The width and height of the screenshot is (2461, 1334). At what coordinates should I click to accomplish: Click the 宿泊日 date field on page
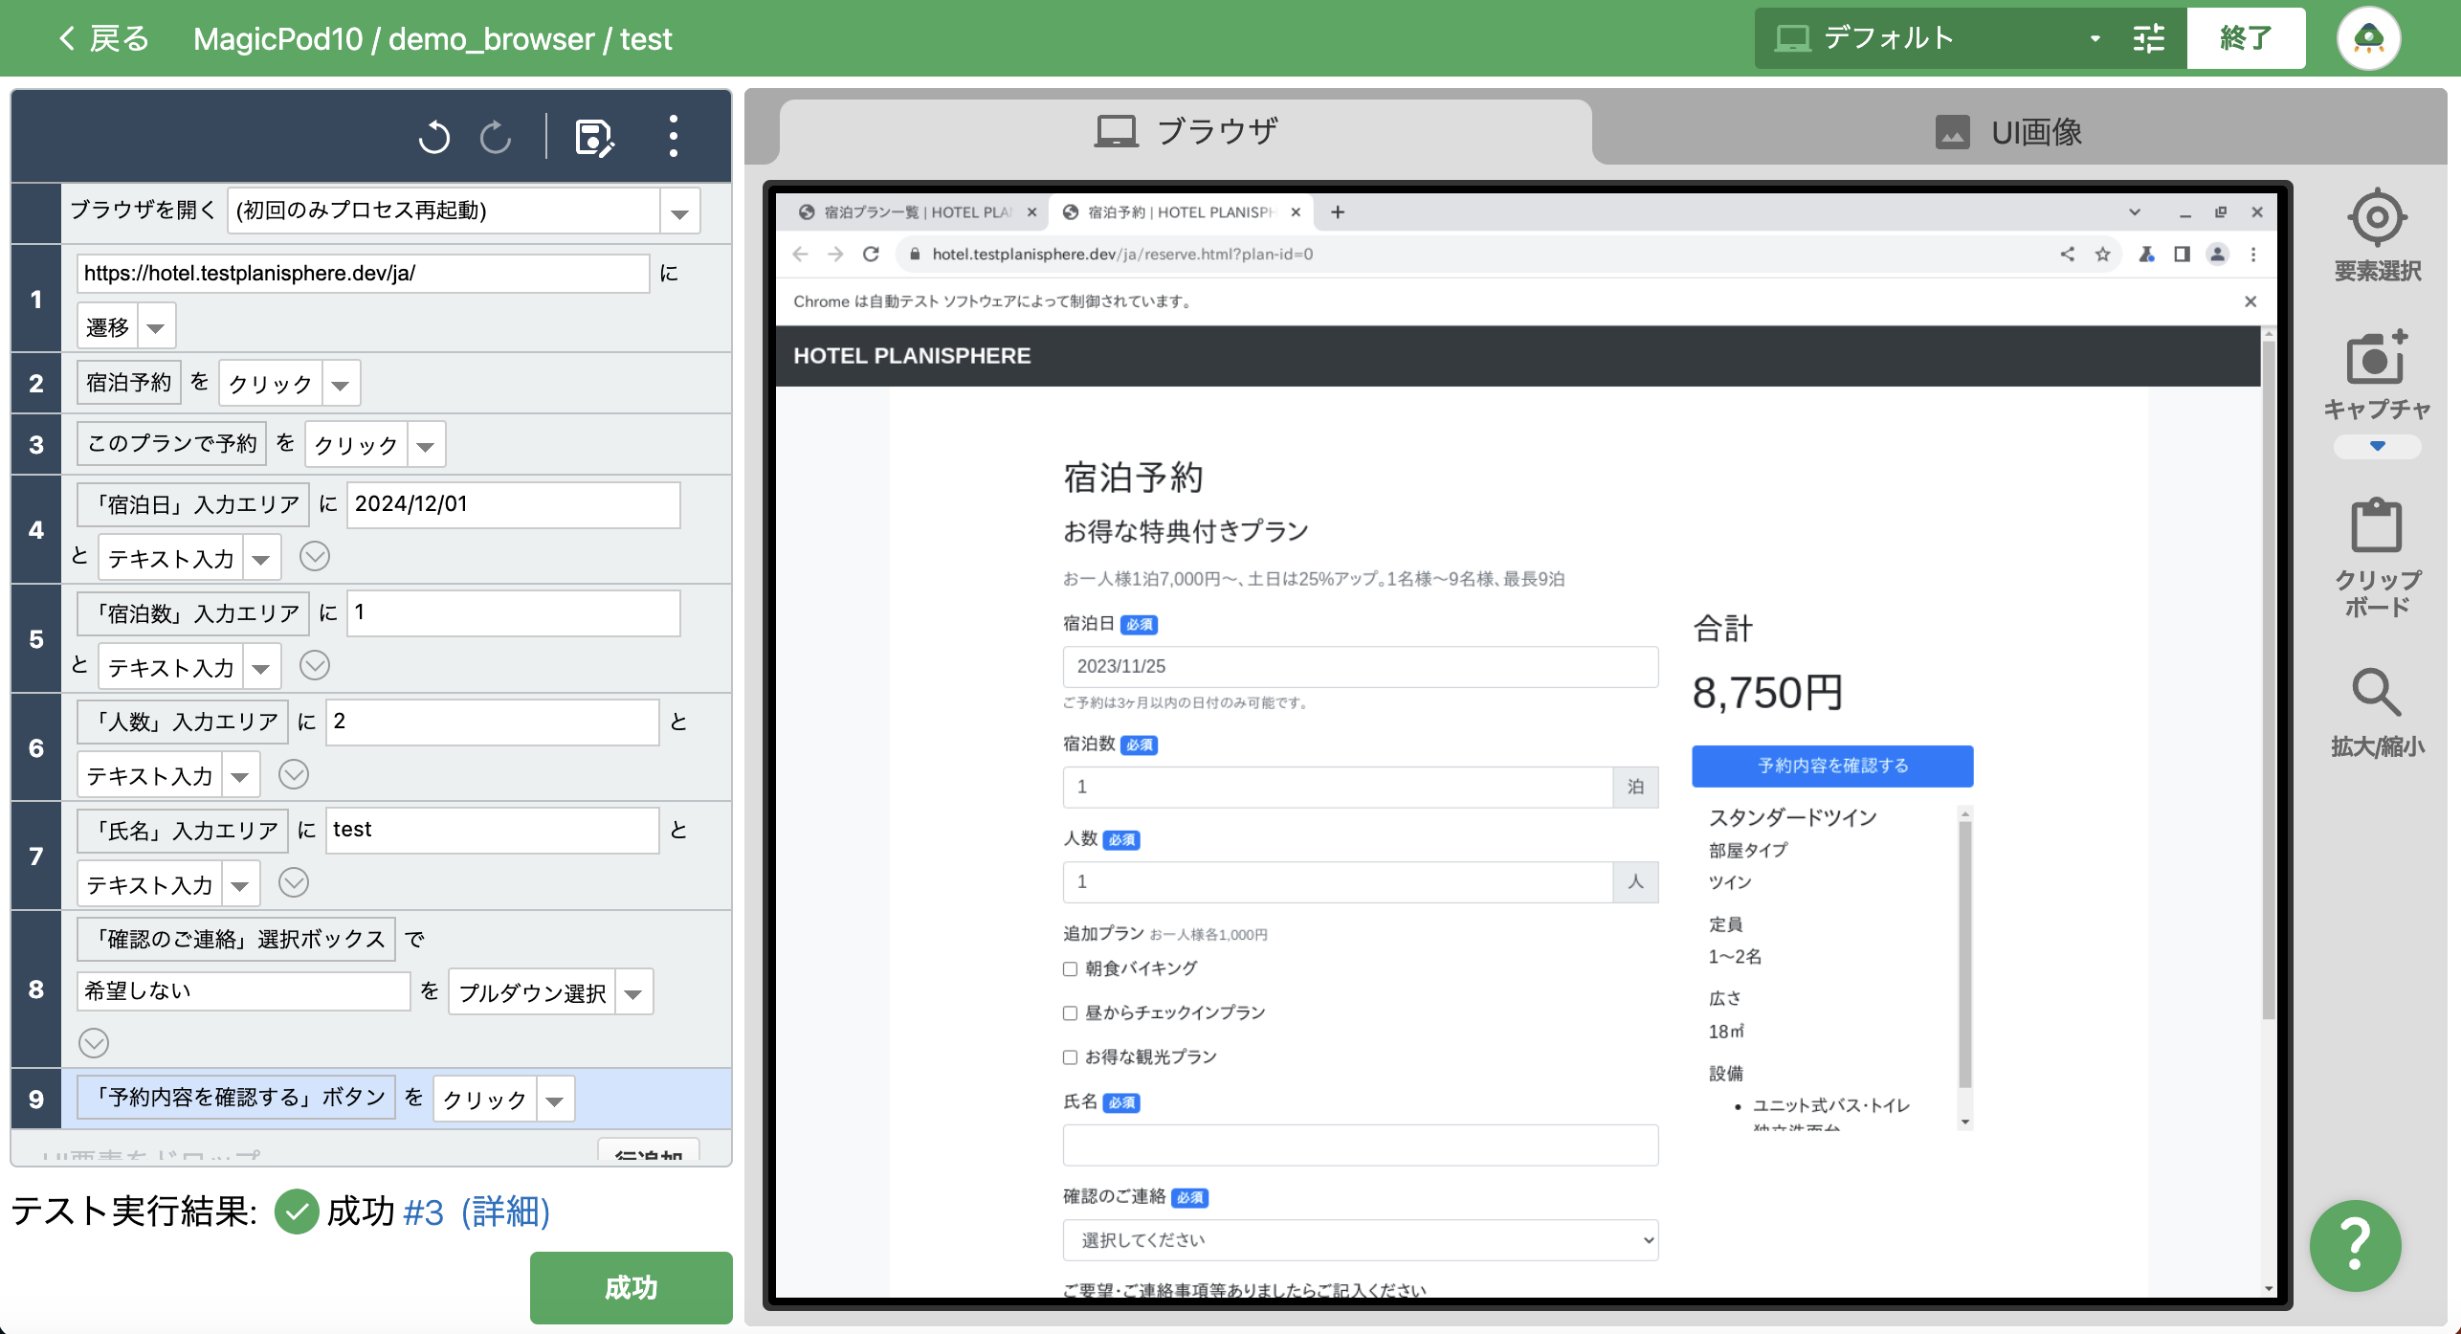[x=1360, y=667]
